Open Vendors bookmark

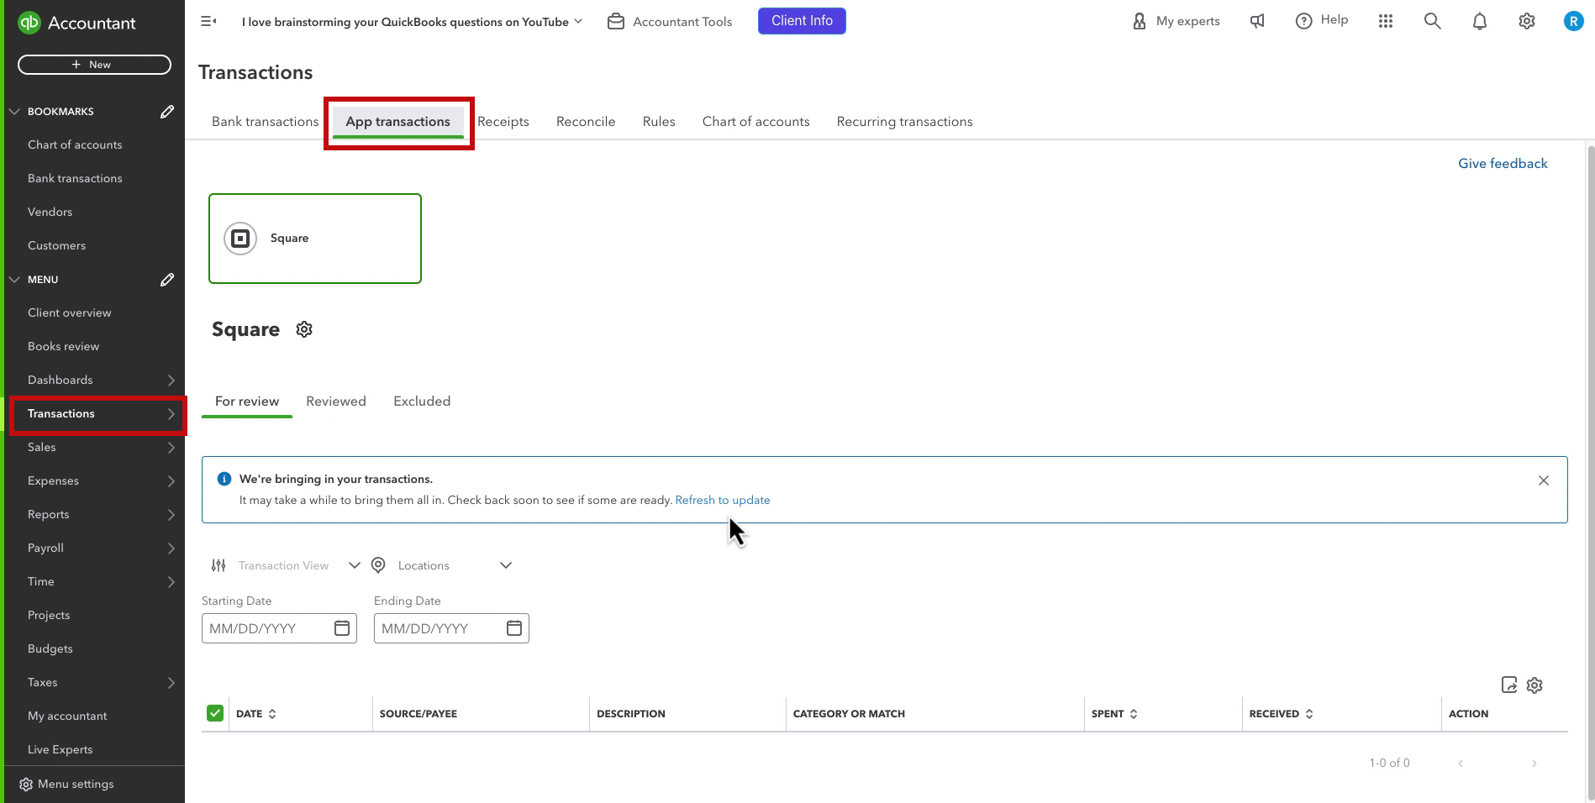coord(50,213)
